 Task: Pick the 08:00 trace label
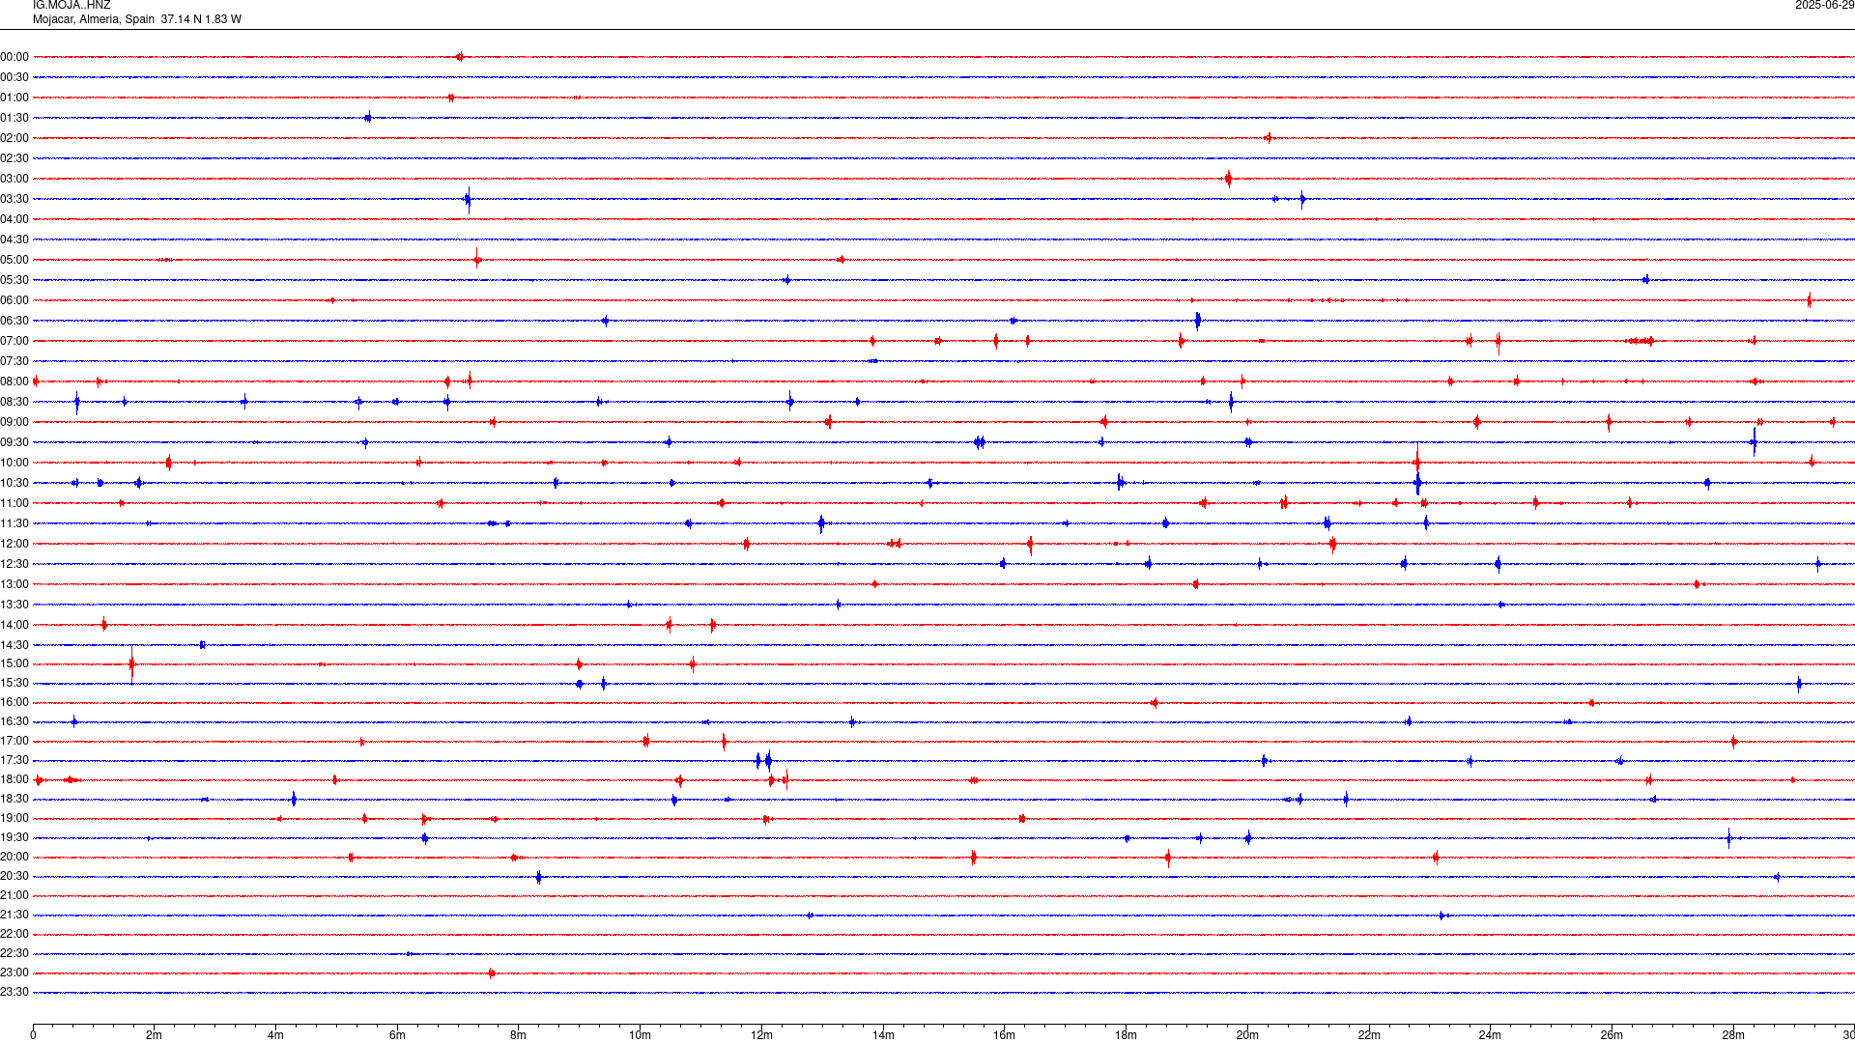tap(14, 381)
